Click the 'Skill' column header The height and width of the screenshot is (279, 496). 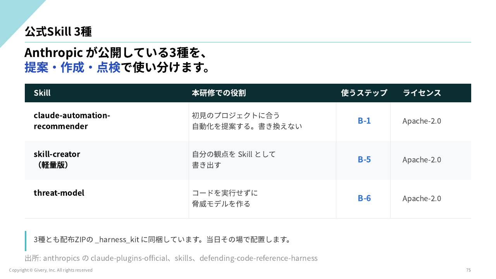pos(42,93)
